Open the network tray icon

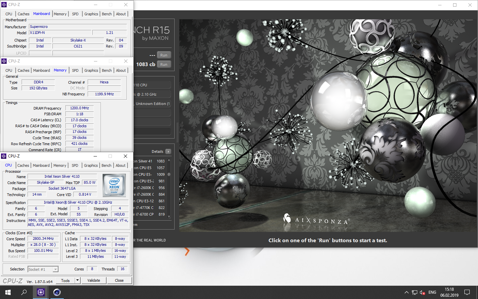pos(415,292)
